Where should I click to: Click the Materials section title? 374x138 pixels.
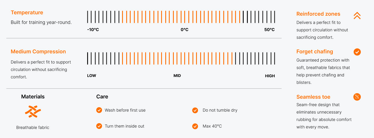(33, 96)
